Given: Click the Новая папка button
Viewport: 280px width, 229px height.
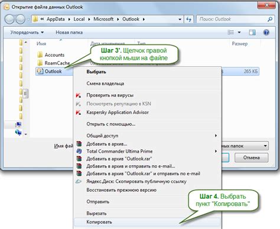Looking at the screenshot, I should click(x=69, y=33).
